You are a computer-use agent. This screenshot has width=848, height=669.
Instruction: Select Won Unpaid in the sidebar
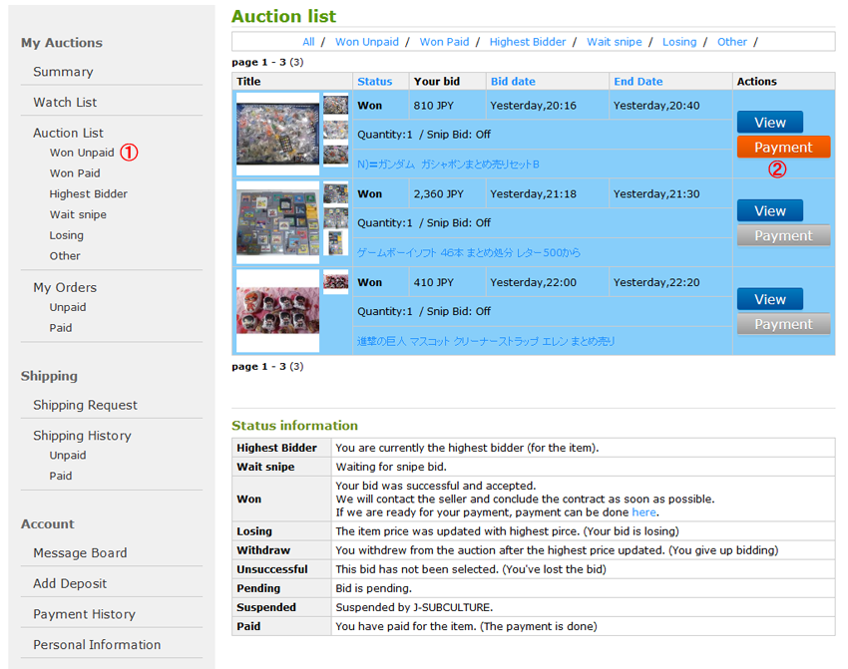pyautogui.click(x=82, y=153)
